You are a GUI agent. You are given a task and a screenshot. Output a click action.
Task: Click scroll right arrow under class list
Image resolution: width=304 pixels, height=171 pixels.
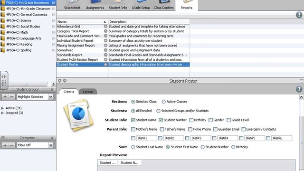point(53,84)
